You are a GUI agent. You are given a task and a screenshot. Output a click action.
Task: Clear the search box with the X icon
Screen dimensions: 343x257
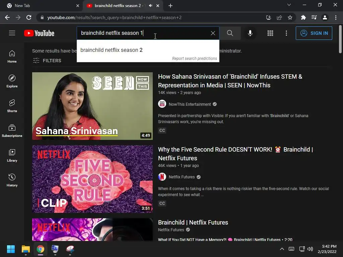[x=213, y=33]
